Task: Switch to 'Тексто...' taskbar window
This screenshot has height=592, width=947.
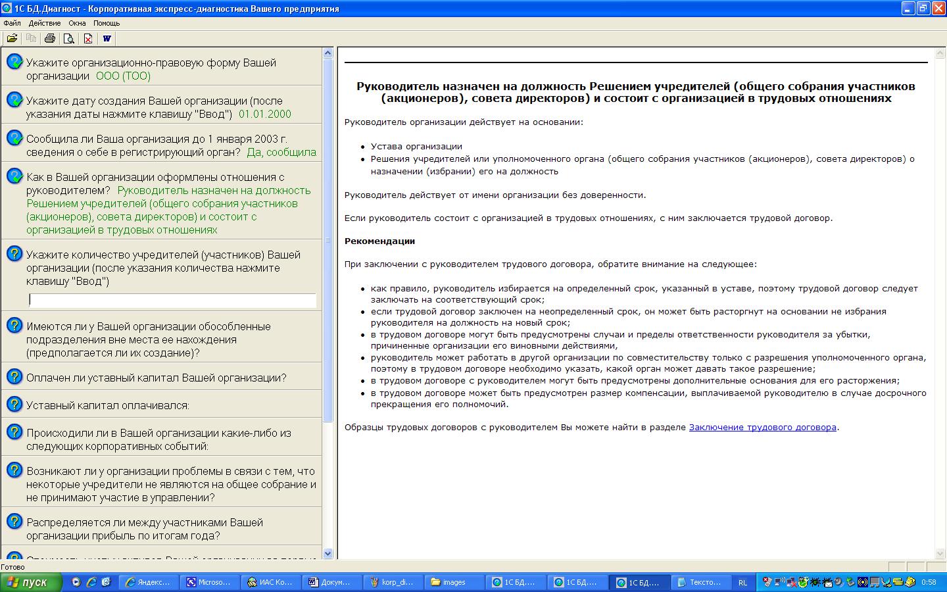Action: [700, 582]
